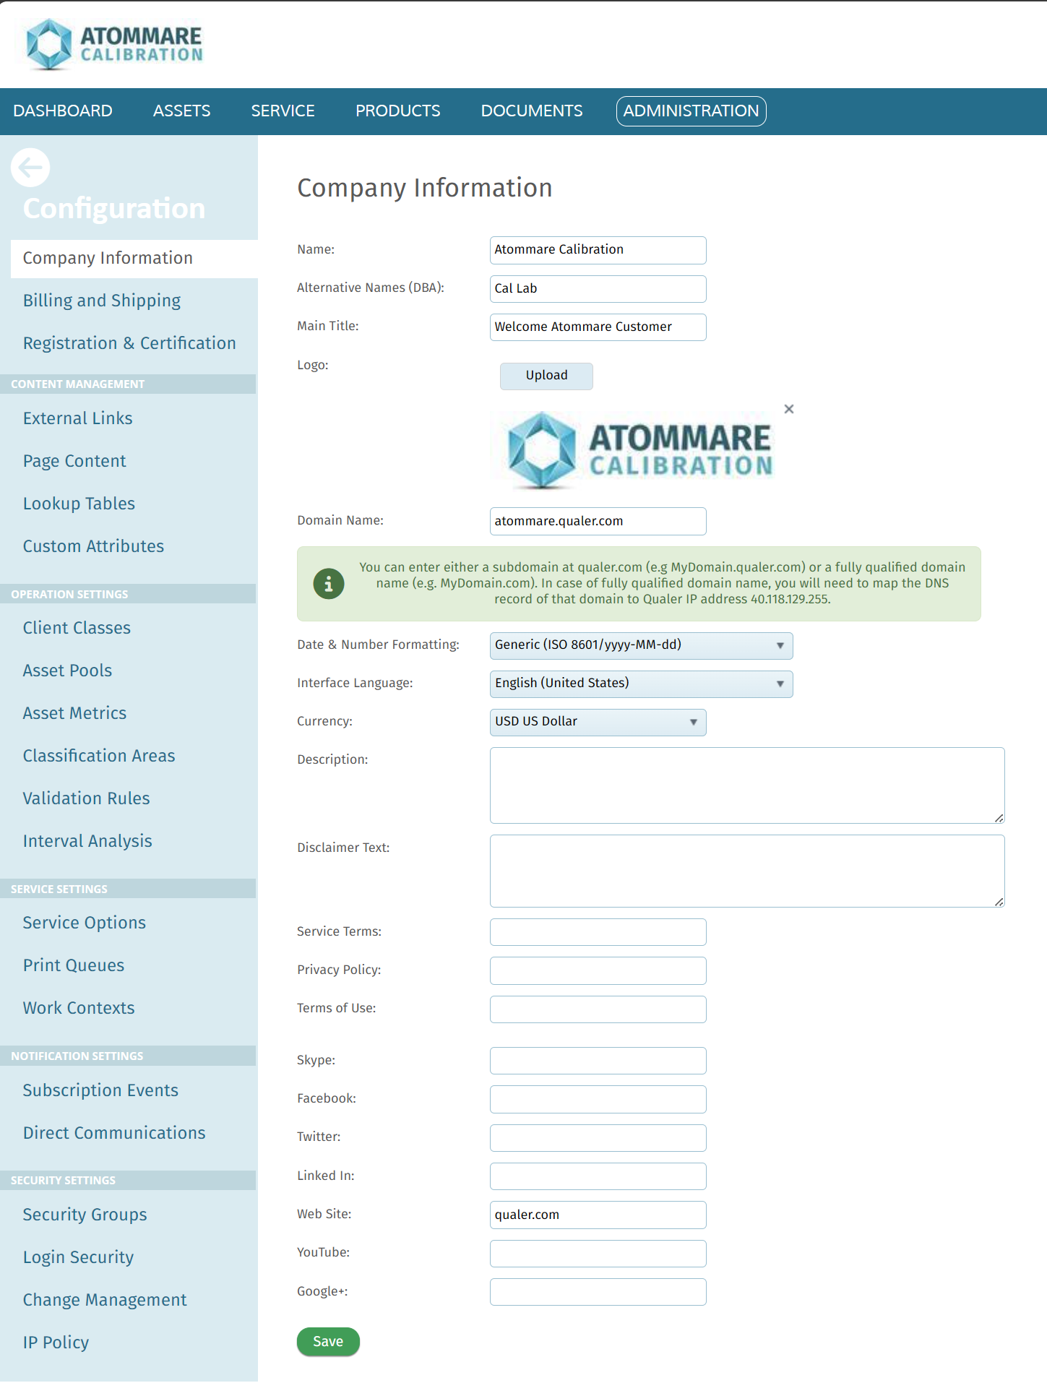Click into the Disclaimer Text area
This screenshot has width=1047, height=1383.
coord(747,871)
